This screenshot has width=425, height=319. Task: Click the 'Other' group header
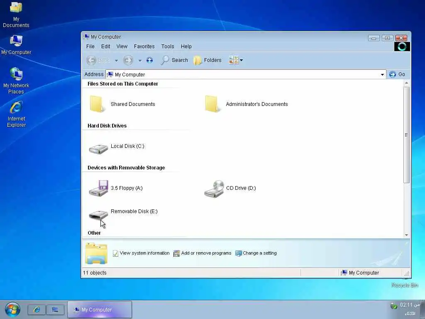click(94, 233)
